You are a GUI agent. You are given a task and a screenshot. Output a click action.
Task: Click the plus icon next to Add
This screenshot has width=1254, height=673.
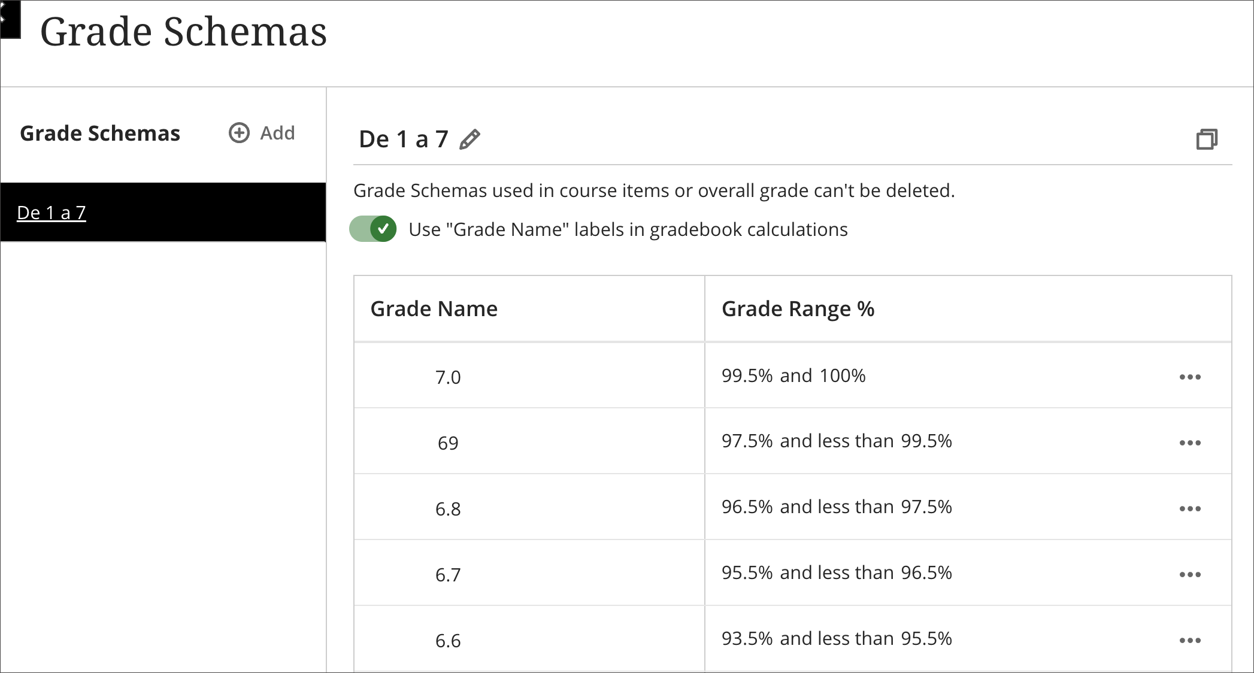[x=238, y=133]
